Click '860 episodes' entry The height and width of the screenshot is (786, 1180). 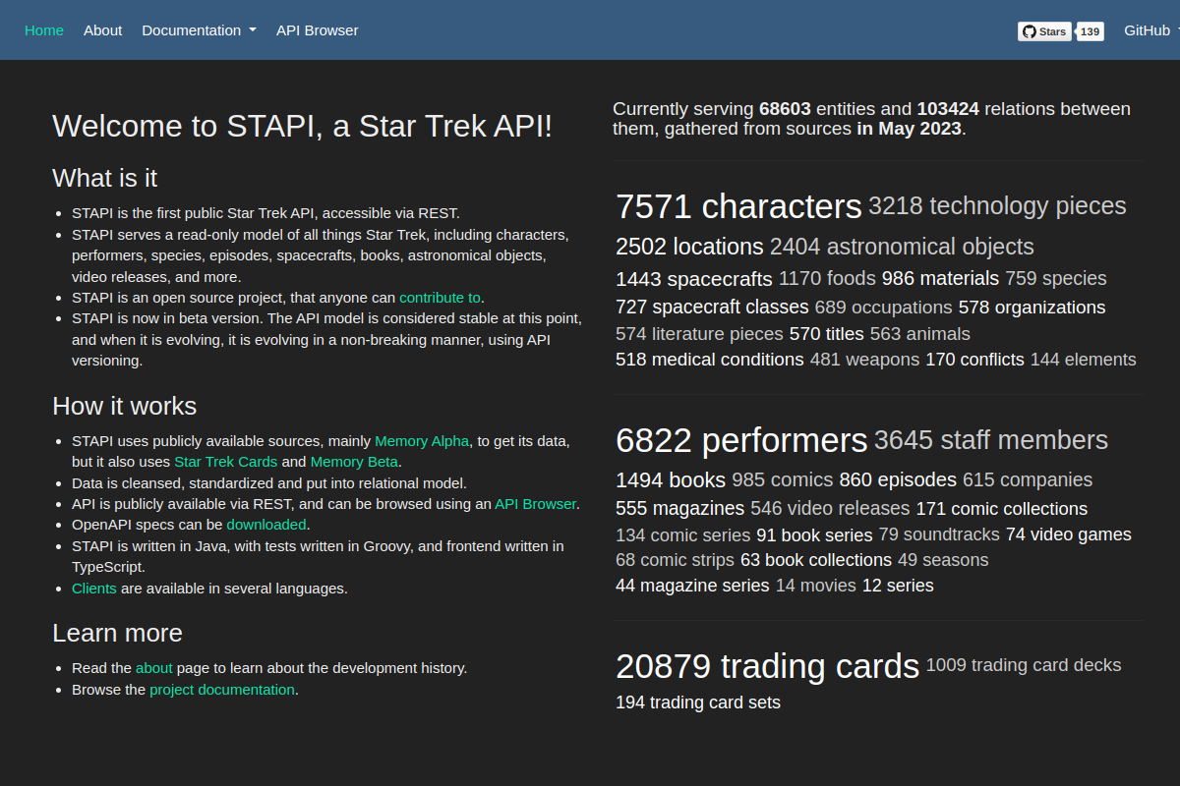click(x=898, y=479)
